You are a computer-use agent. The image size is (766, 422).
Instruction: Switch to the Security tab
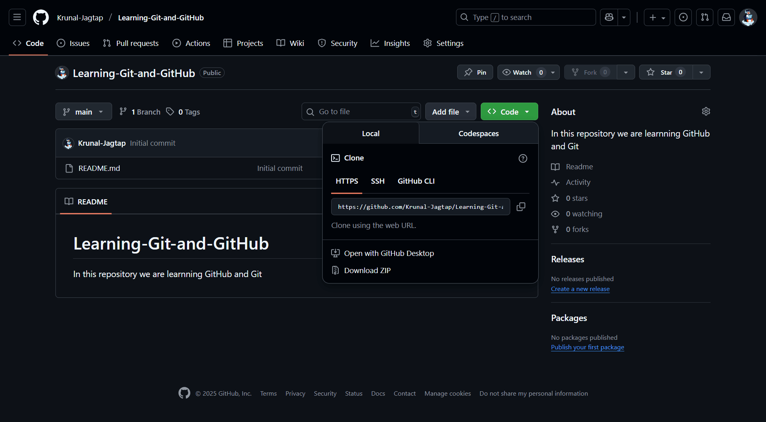[x=338, y=43]
